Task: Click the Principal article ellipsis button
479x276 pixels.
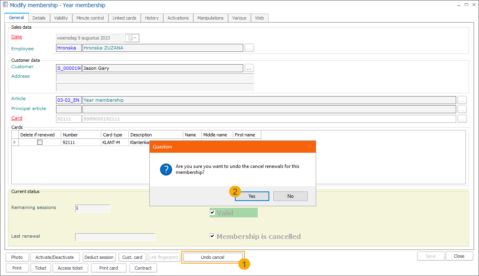Action: [x=462, y=109]
